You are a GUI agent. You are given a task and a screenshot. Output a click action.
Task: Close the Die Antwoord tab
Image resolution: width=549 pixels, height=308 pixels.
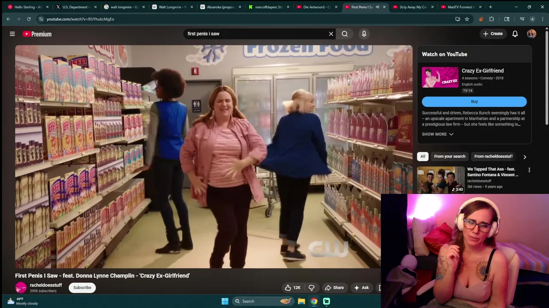coord(336,7)
